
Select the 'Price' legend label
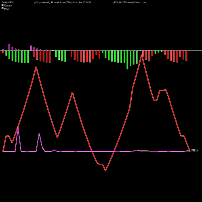[x=6, y=9]
